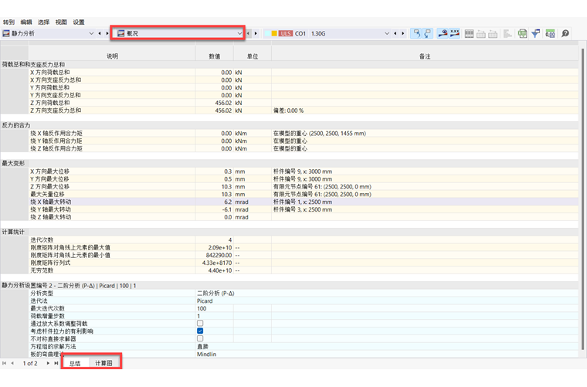This screenshot has width=587, height=387.
Task: Click the 刚度矩阵行列式 row
Action: pyautogui.click(x=304, y=263)
